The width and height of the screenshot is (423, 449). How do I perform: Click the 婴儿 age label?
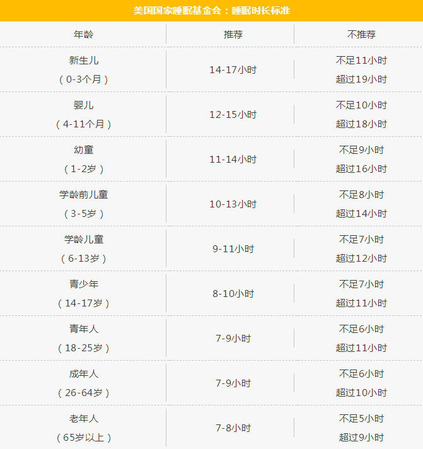tap(83, 105)
